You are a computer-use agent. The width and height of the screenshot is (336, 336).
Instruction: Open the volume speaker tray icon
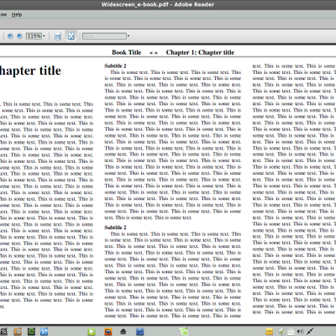click(300, 332)
